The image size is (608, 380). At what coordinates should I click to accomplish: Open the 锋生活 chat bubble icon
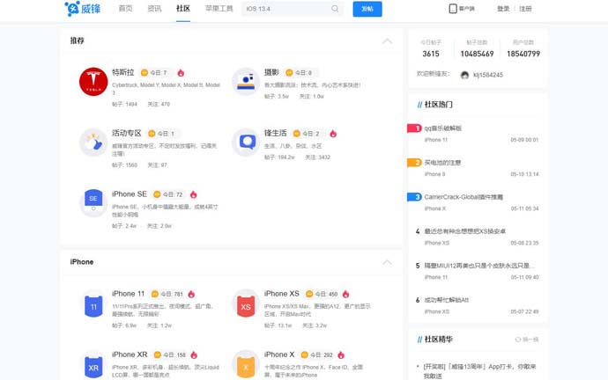click(246, 142)
